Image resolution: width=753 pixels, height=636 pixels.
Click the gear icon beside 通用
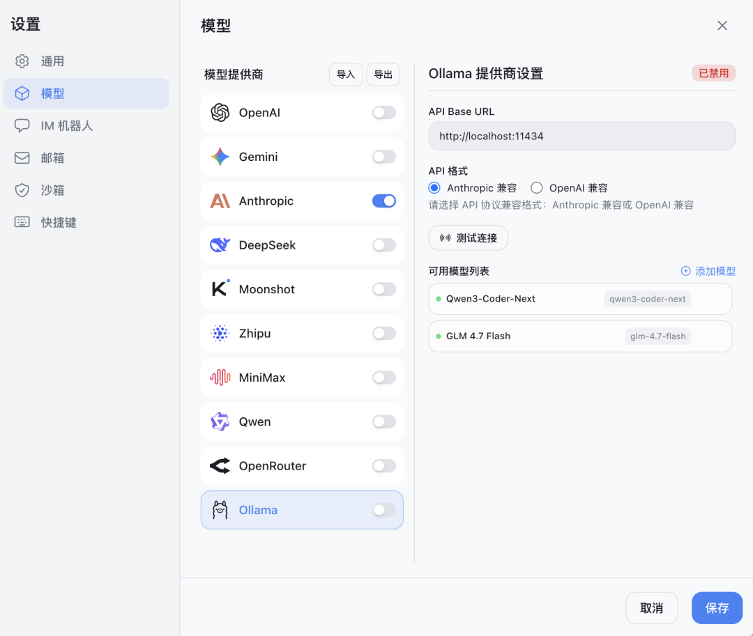(x=22, y=61)
